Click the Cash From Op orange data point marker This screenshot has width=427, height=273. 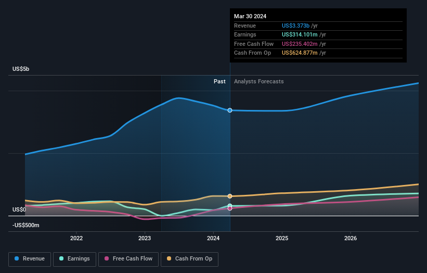pos(230,196)
